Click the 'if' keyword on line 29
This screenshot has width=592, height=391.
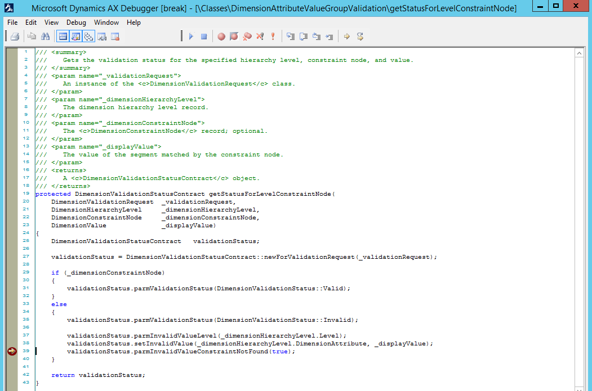[55, 273]
